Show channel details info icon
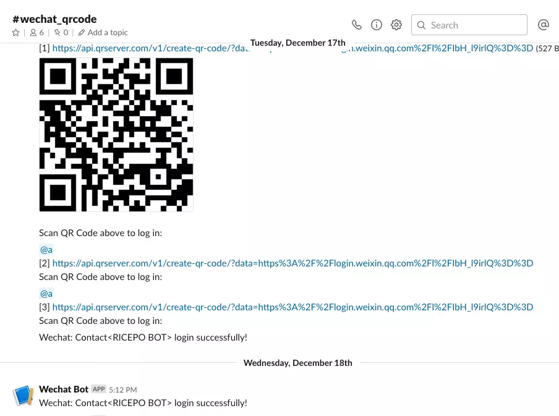This screenshot has height=416, width=559. [377, 25]
